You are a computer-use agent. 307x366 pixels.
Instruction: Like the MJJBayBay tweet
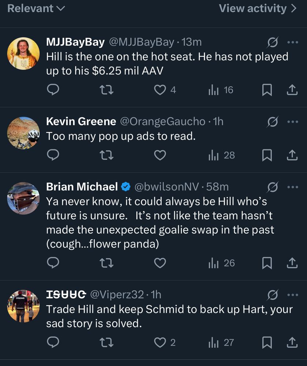pos(160,90)
